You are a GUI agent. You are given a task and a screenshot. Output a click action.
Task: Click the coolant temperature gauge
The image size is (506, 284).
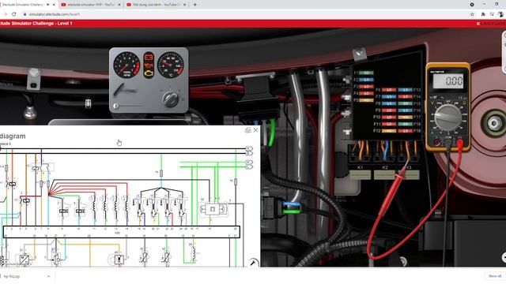pyautogui.click(x=171, y=65)
